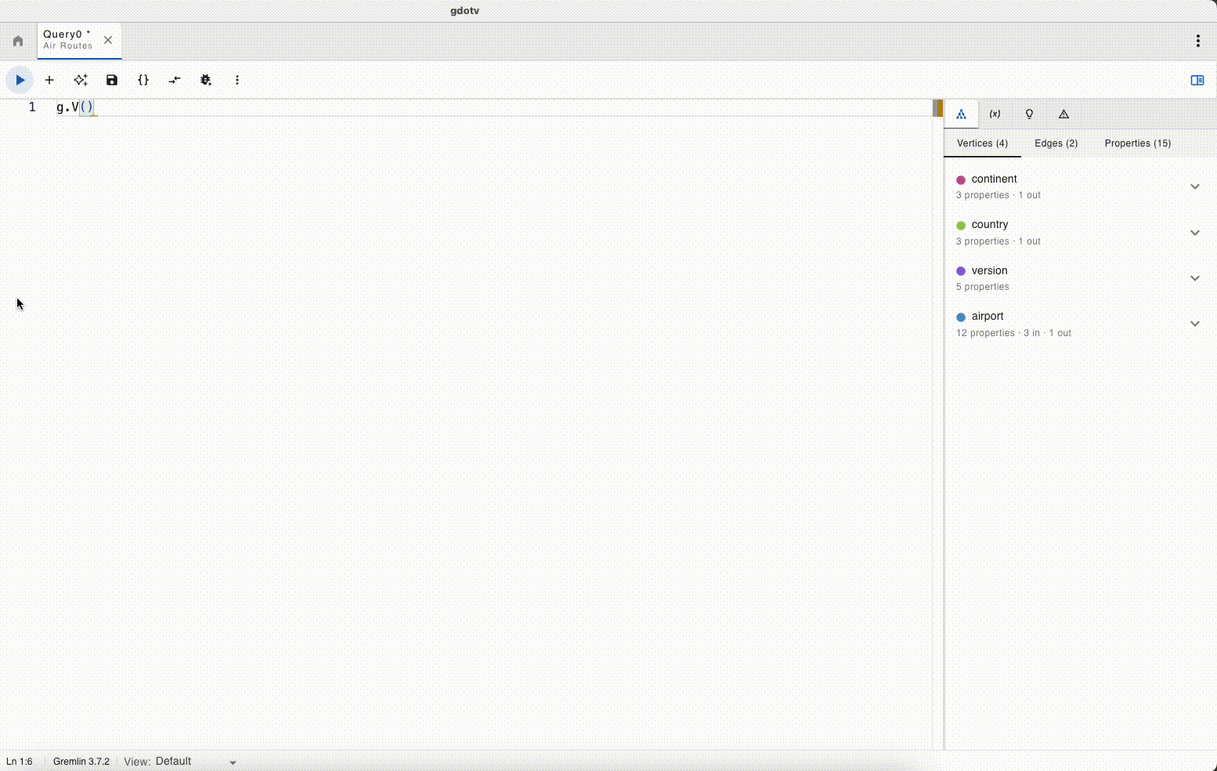
Task: Switch to the Edges (2) tab
Action: pyautogui.click(x=1056, y=143)
